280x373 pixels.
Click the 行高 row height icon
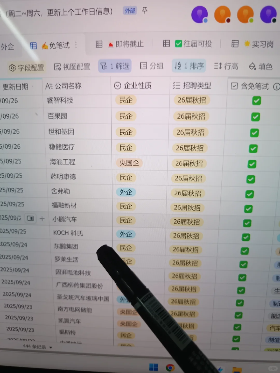coord(218,66)
